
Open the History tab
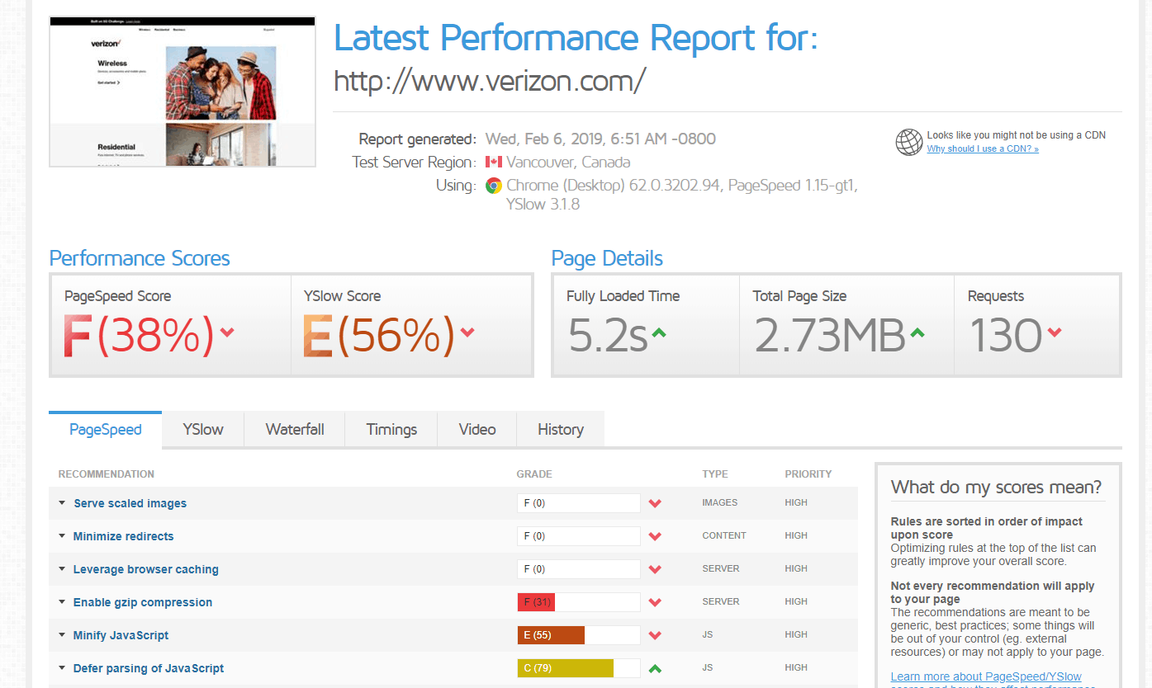click(561, 430)
